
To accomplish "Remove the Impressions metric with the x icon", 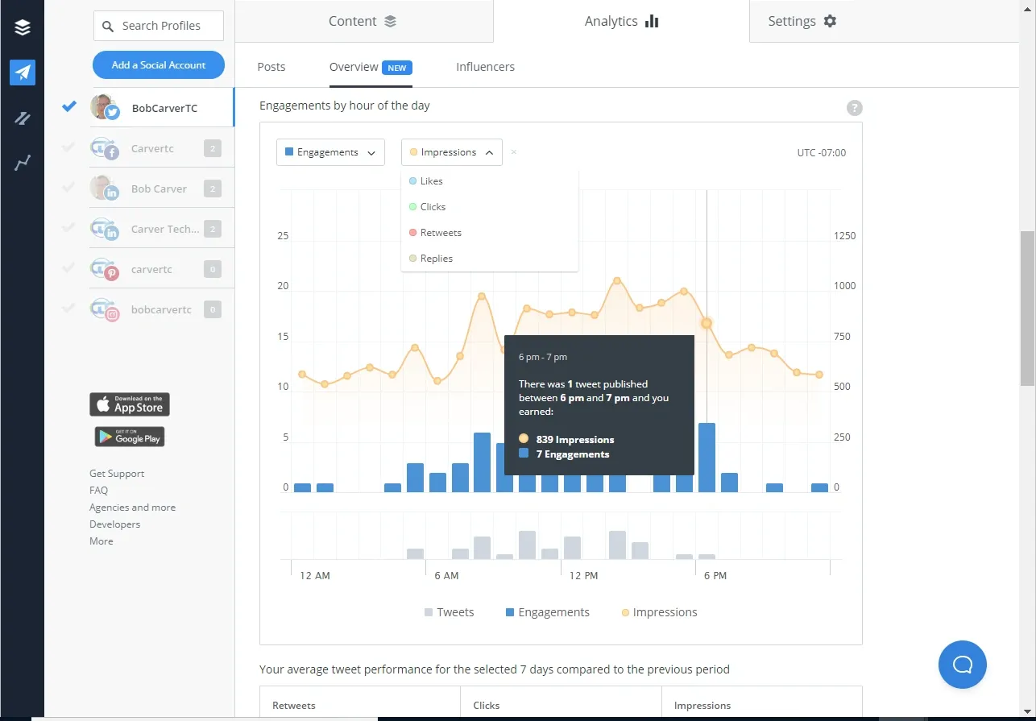I will (x=513, y=151).
